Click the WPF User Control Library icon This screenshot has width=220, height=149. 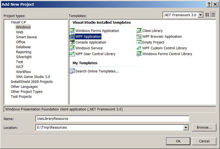[x=72, y=54]
